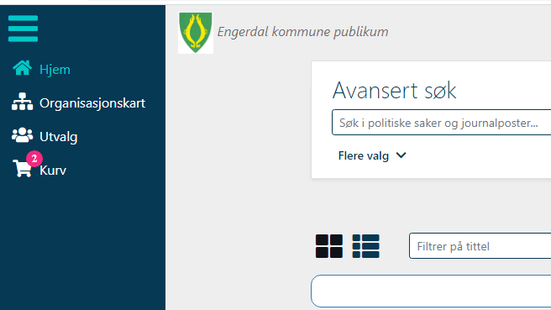
Task: Click the Engerdal kommune publikum title
Action: 303,32
